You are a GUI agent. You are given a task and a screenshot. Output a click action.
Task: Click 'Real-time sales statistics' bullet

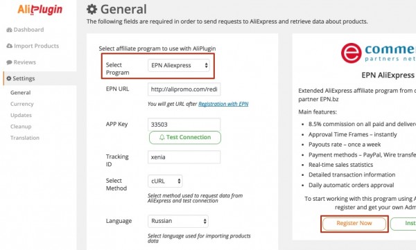coord(340,165)
